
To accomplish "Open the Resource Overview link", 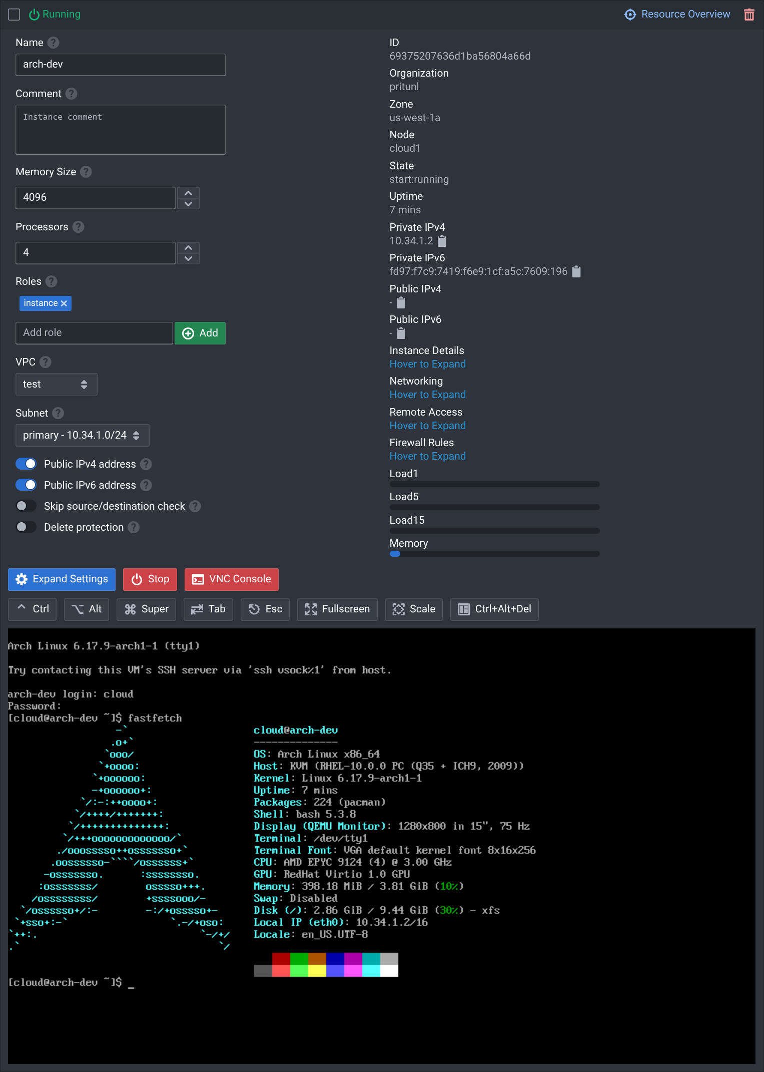I will coord(677,15).
